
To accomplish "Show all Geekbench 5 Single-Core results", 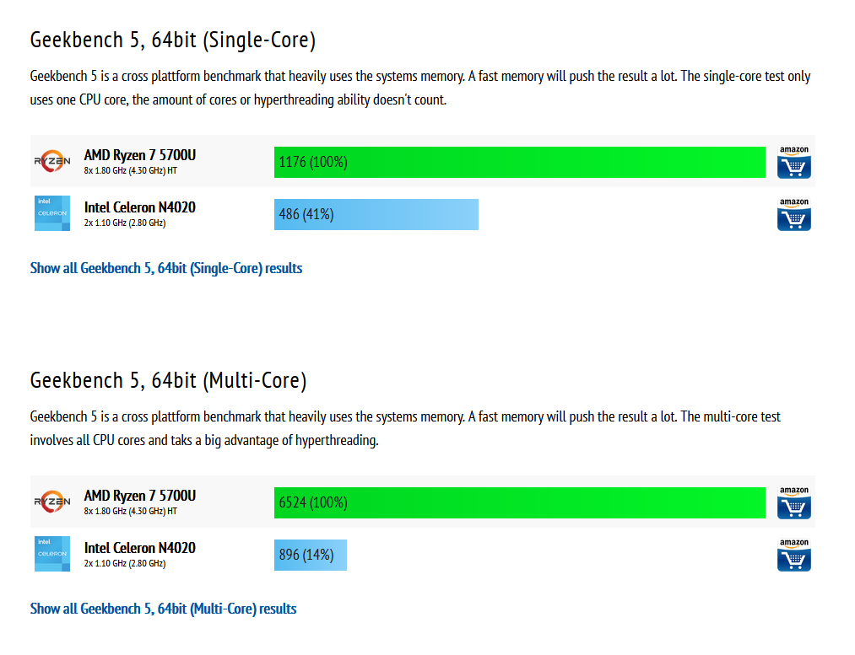I will (x=165, y=268).
